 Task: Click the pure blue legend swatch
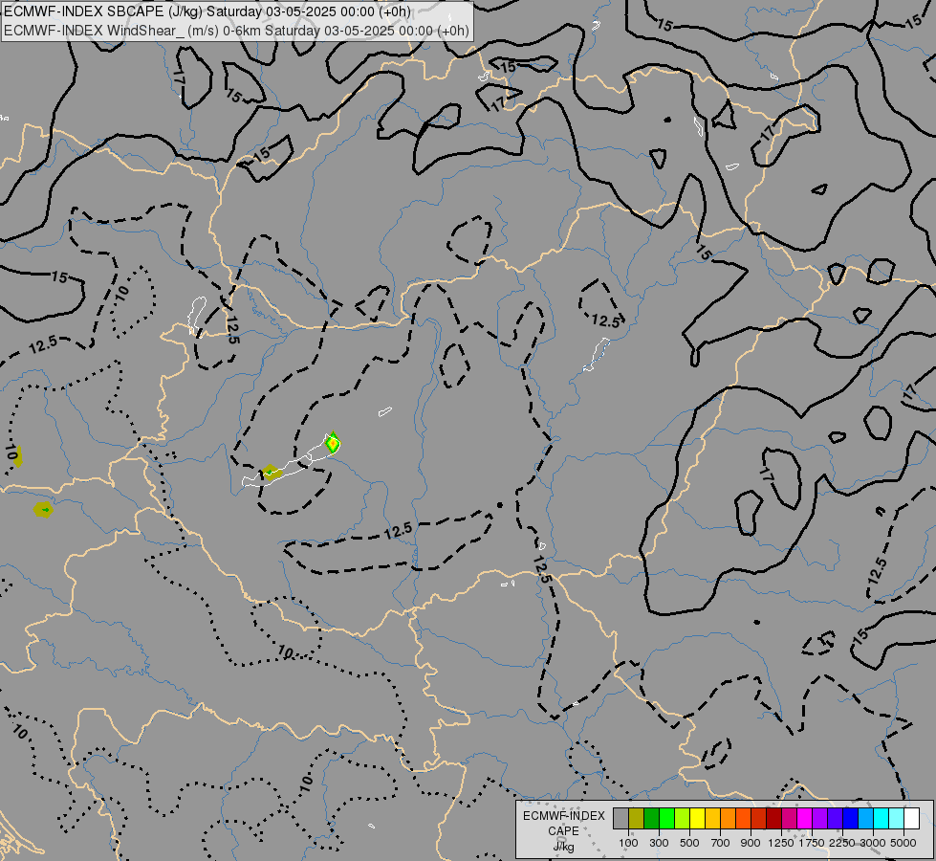[851, 818]
